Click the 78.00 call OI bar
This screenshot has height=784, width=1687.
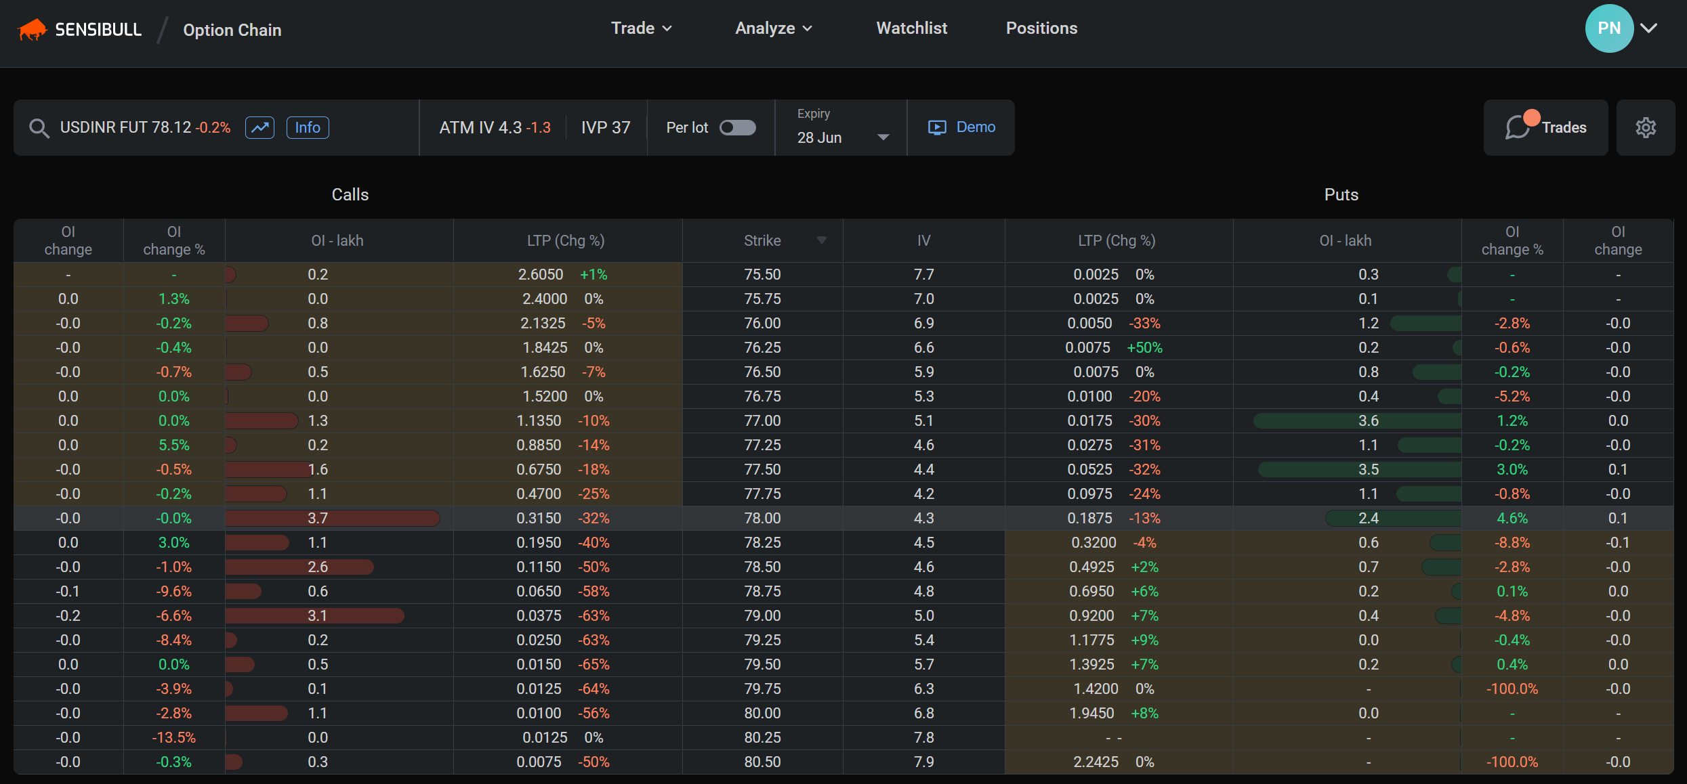[333, 519]
